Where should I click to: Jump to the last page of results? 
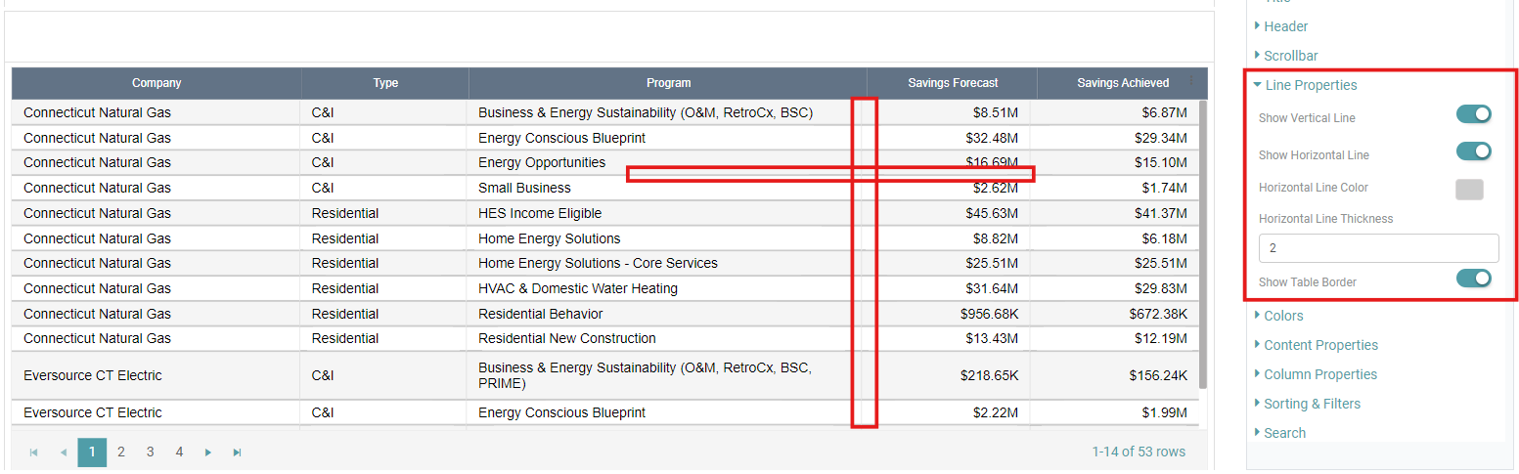pyautogui.click(x=237, y=452)
